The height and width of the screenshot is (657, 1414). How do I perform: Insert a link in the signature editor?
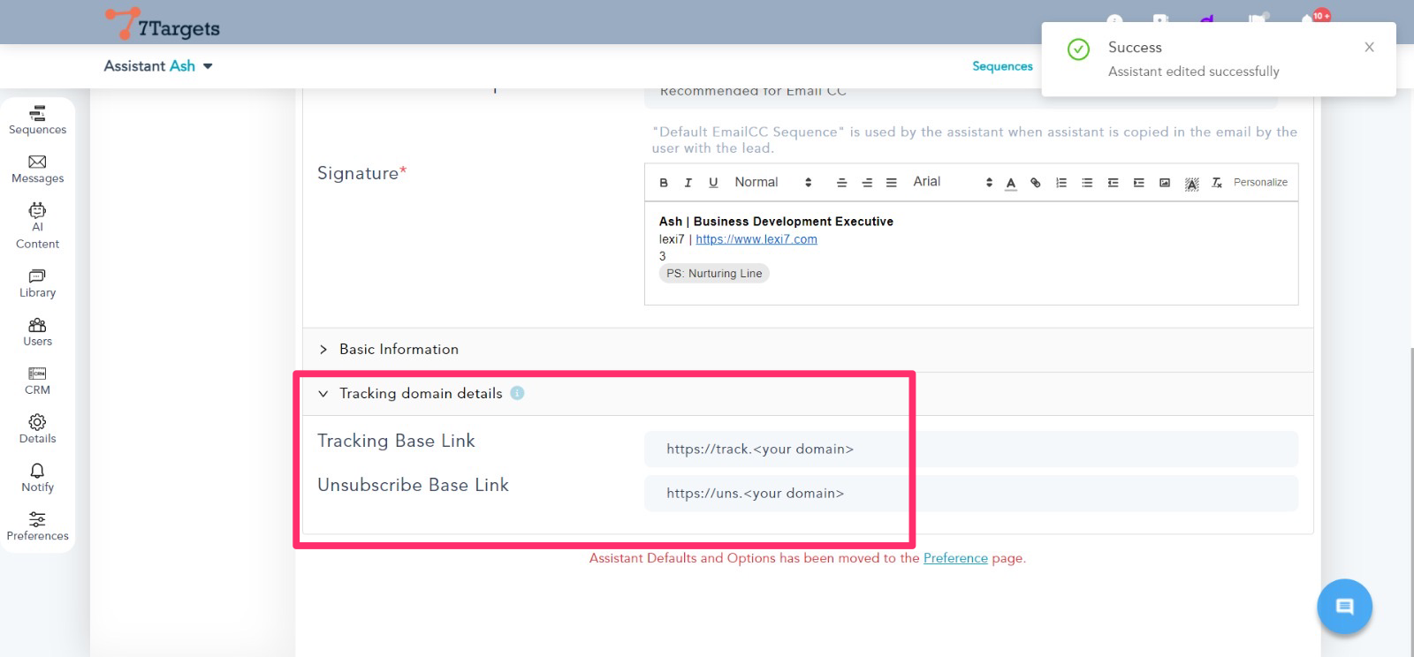(1036, 183)
